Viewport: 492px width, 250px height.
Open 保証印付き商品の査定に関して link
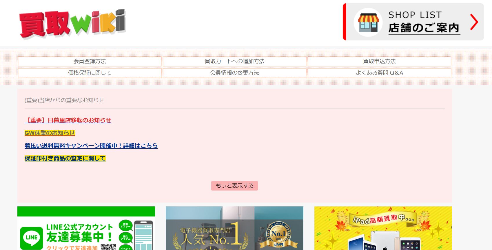(65, 158)
